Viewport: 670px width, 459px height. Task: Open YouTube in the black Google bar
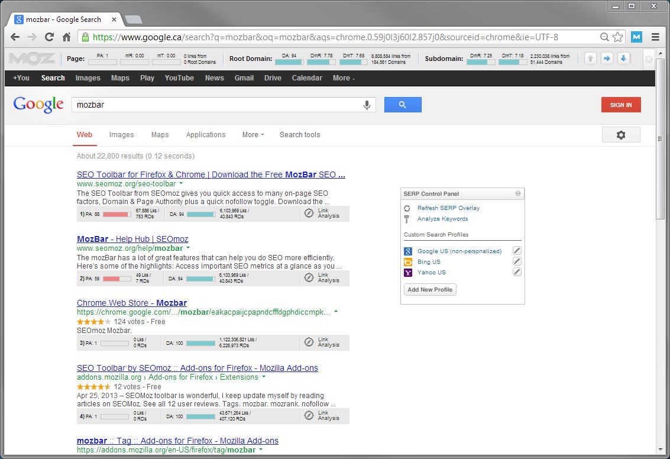tap(179, 78)
